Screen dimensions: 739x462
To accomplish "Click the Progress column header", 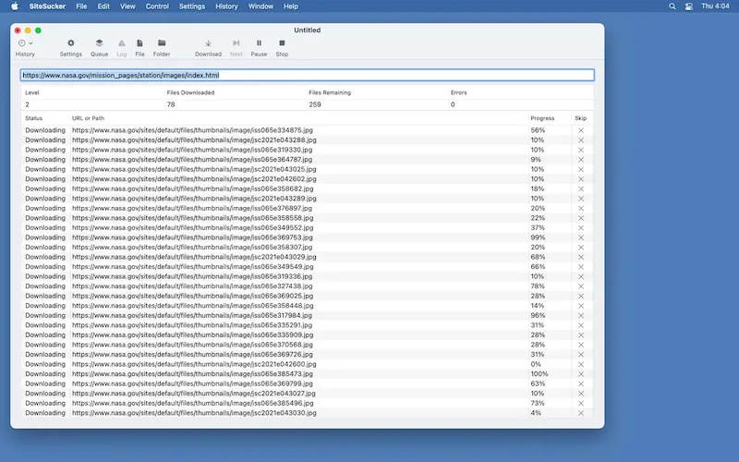I will [542, 118].
